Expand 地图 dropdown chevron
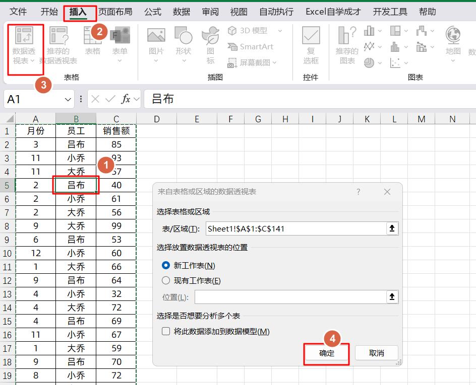The height and width of the screenshot is (385, 476). pyautogui.click(x=453, y=60)
